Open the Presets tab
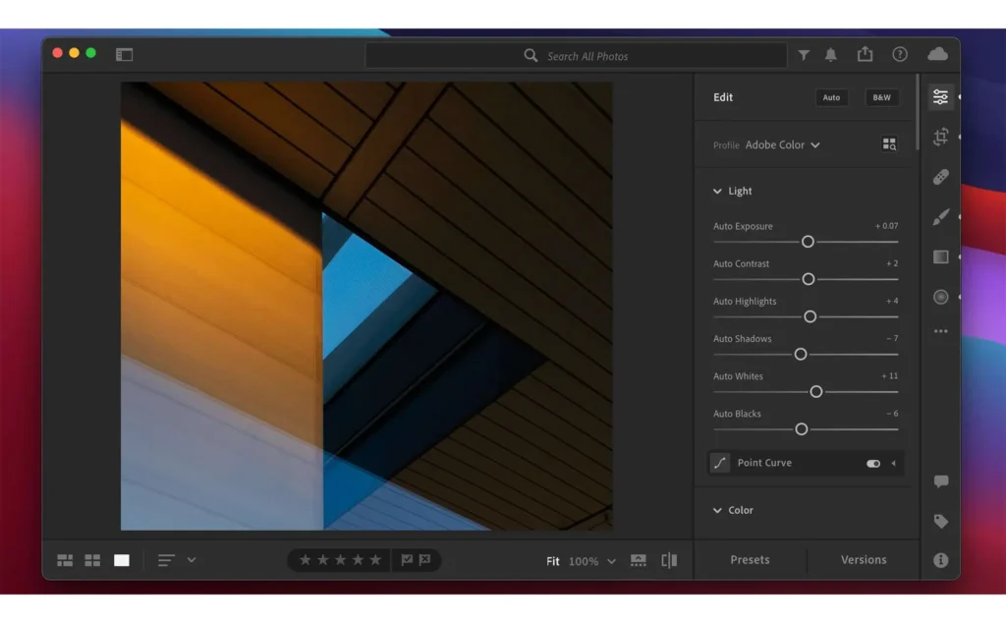This screenshot has height=623, width=1006. pos(750,560)
